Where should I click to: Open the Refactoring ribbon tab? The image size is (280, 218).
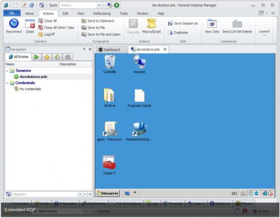(x=102, y=13)
